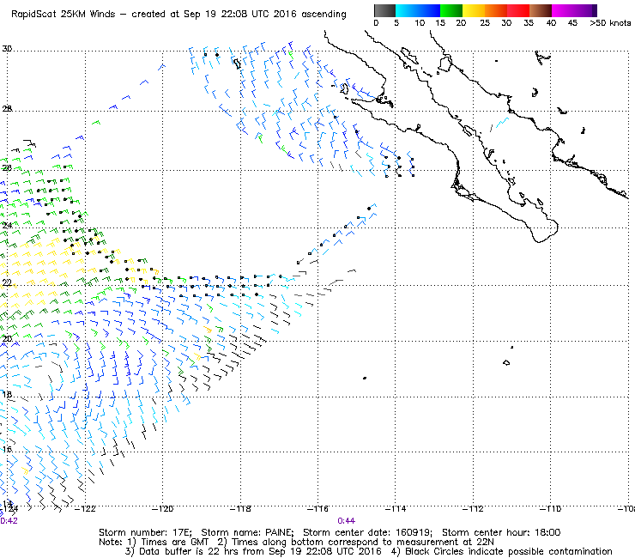
Task: Click the red 30-35 knots legend segment
Action: coord(518,10)
